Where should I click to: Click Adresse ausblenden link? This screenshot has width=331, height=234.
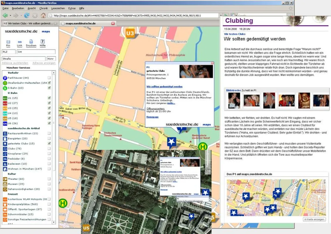pyautogui.click(x=15, y=63)
